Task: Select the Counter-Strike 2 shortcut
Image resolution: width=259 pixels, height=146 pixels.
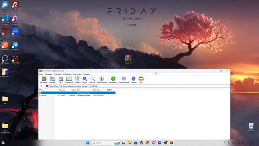Action: pyautogui.click(x=5, y=74)
